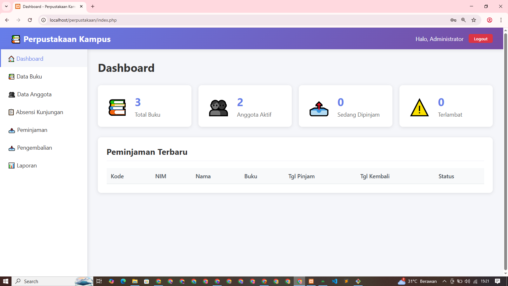Click inside the browser address bar
508x286 pixels.
point(127,20)
